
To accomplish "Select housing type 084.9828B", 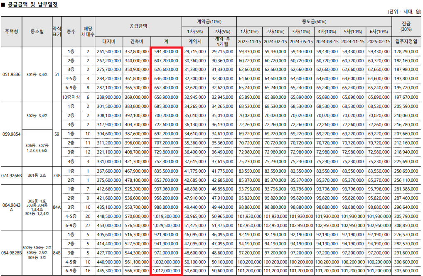I will [11, 253].
